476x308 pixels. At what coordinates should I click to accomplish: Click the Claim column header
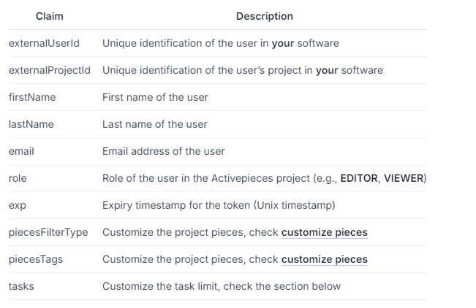click(49, 16)
